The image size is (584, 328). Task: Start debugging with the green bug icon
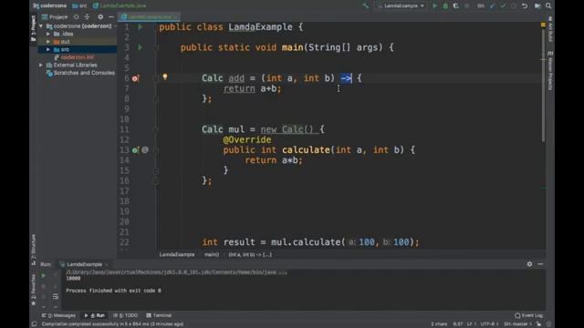tap(445, 5)
